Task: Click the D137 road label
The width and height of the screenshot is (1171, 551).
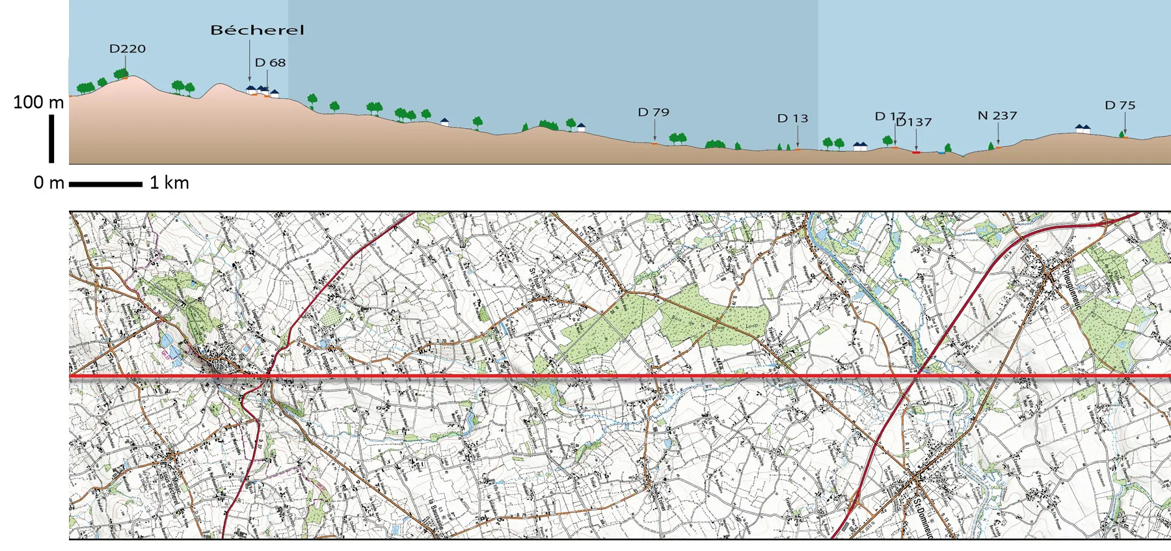Action: [x=914, y=122]
